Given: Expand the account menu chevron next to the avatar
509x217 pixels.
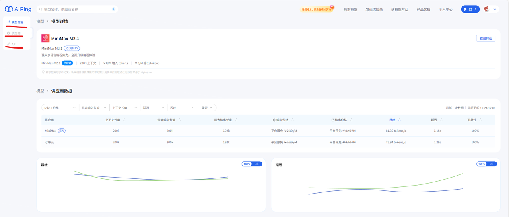Looking at the screenshot, I should [x=495, y=9].
